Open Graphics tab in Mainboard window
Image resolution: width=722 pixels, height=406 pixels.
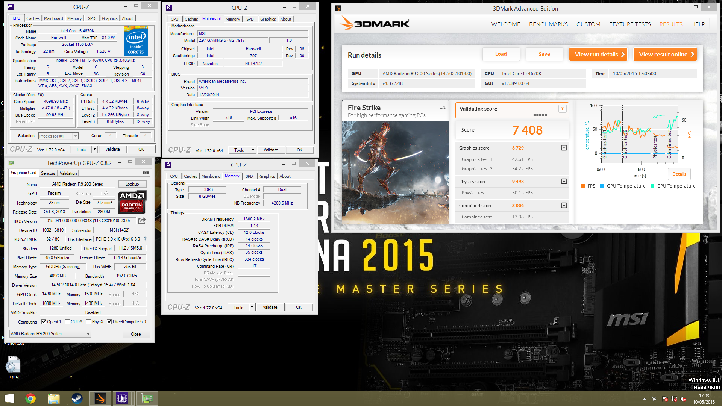click(x=268, y=19)
